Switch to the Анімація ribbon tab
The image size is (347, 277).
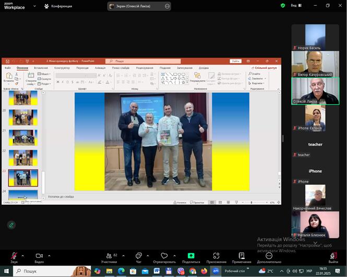click(100, 68)
